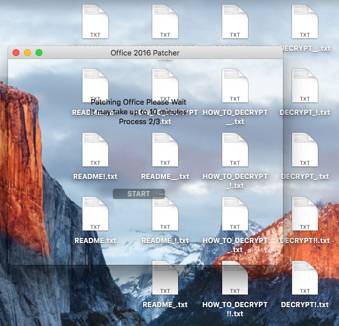The image size is (339, 326).
Task: Select the README__.txt file icon
Action: (x=165, y=150)
